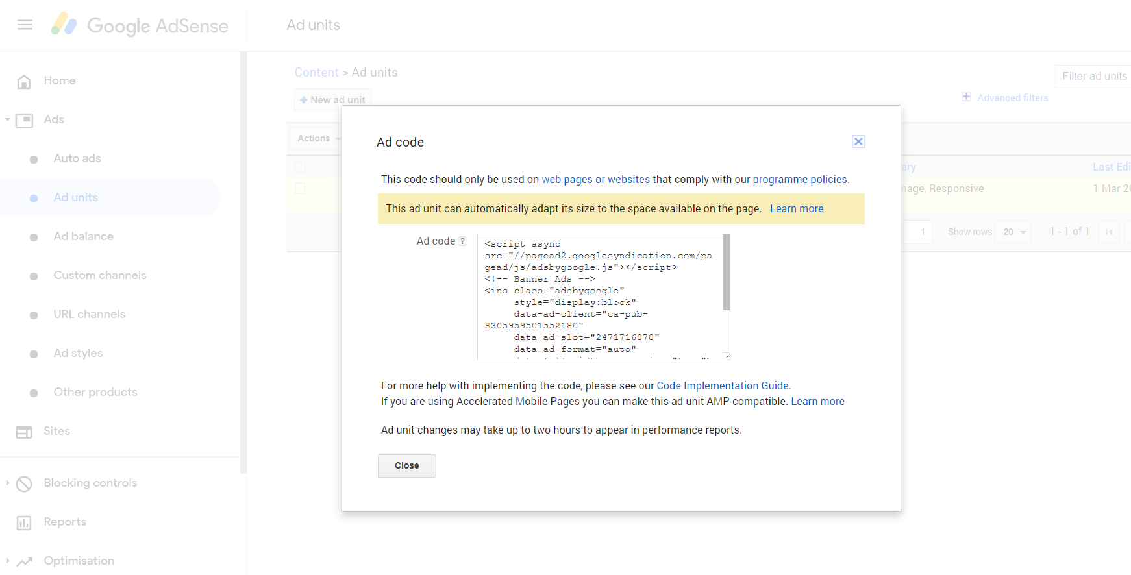Click the Advanced filters plus icon

tap(966, 97)
